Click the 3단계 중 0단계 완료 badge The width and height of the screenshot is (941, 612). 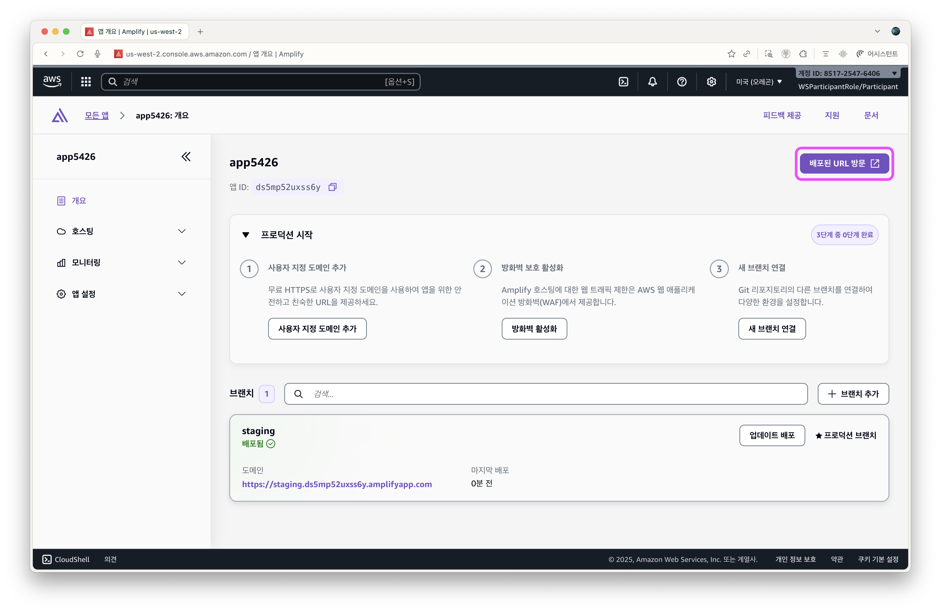click(845, 235)
